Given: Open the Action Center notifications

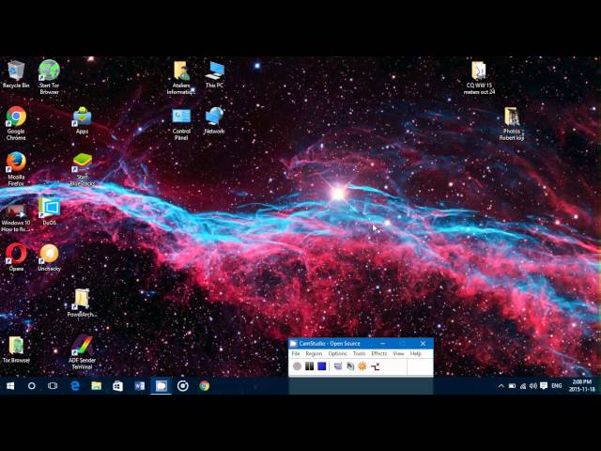Looking at the screenshot, I should coord(544,386).
